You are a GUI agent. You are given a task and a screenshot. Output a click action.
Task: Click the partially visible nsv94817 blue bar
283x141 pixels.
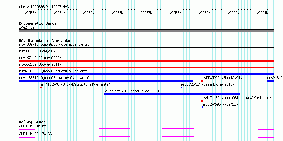[271, 81]
